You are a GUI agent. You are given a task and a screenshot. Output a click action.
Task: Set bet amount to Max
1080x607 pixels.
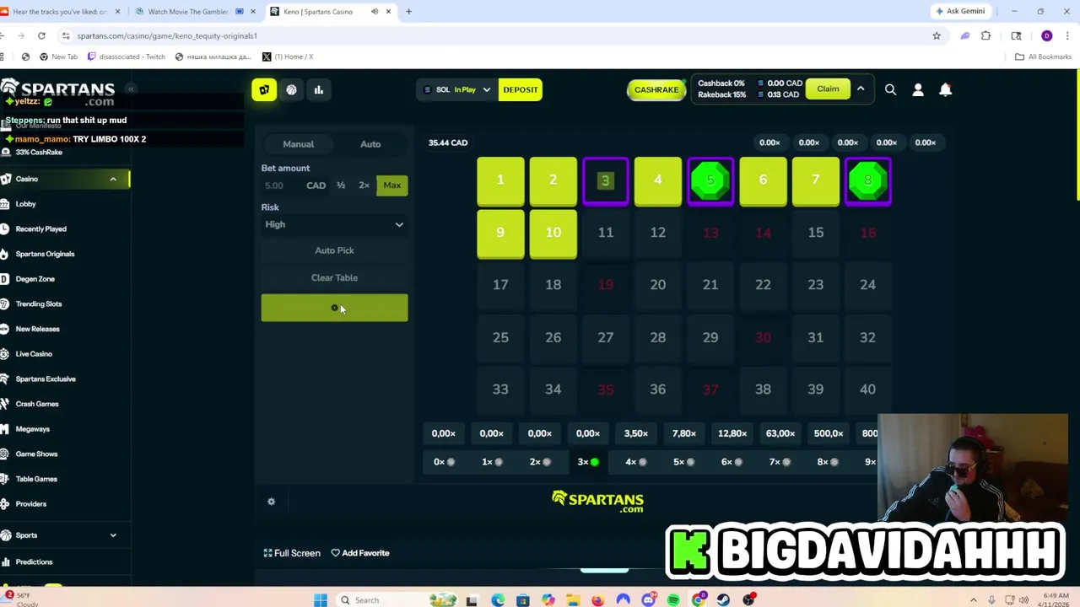(392, 185)
